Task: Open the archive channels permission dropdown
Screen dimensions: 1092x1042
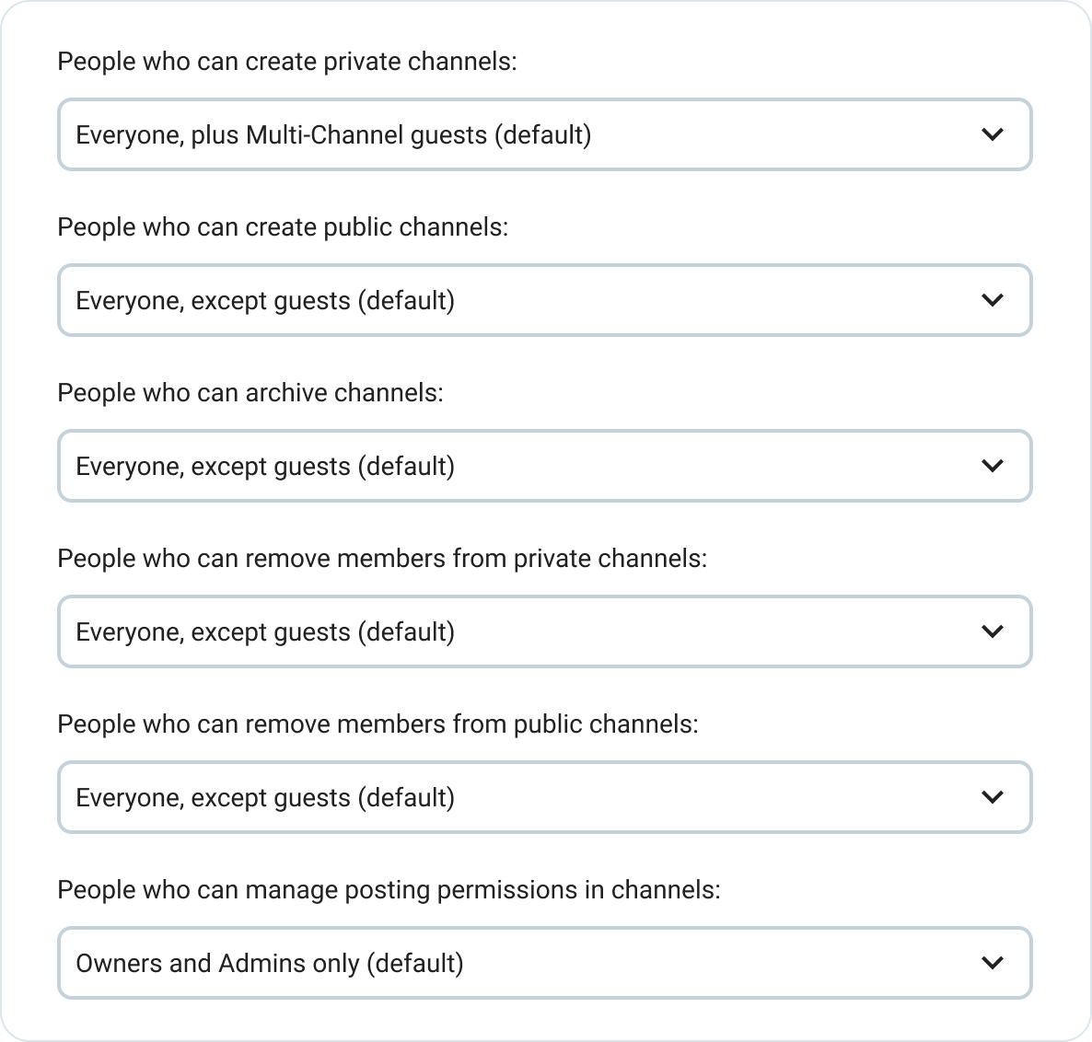Action: [543, 466]
